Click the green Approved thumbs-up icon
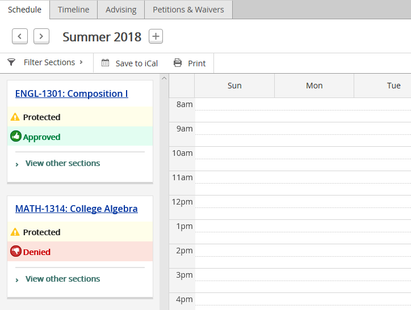The image size is (411, 310). point(16,136)
